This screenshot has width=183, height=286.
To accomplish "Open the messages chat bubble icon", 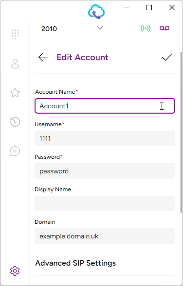I will (15, 151).
